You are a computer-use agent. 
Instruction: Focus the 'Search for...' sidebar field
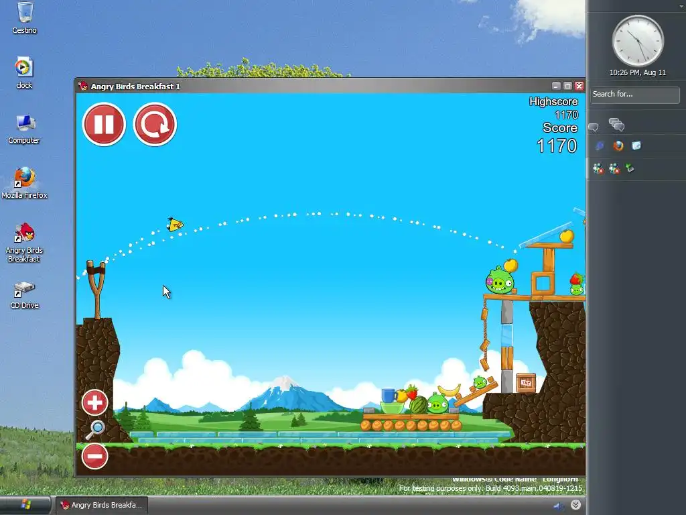635,94
